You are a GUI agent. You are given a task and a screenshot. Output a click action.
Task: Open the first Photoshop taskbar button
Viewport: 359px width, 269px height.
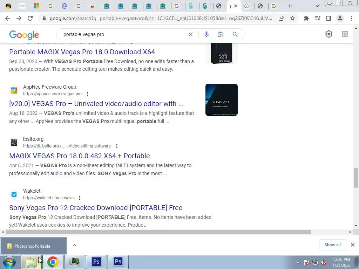[x=96, y=262]
